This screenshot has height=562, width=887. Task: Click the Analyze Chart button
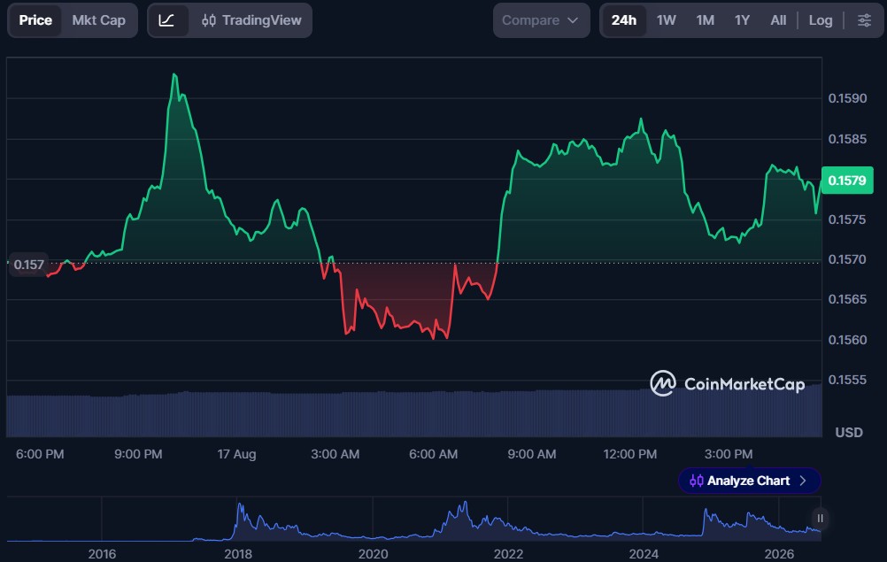tap(749, 481)
